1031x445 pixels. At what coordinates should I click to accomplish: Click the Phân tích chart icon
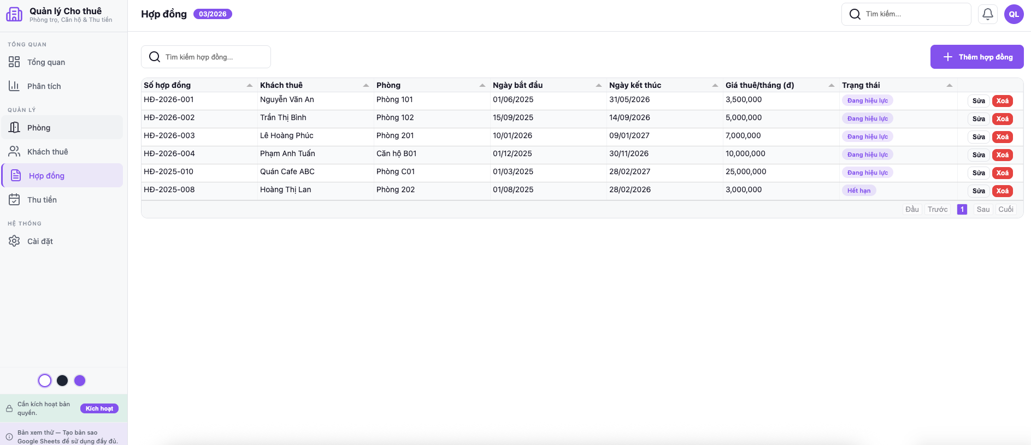(x=14, y=86)
